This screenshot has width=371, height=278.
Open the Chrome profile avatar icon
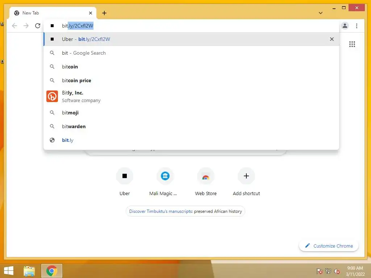345,26
